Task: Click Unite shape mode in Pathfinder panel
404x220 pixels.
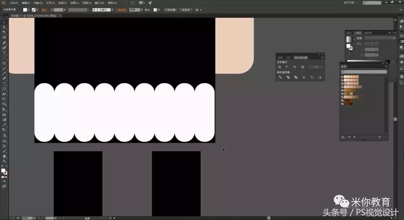Action: [280, 67]
